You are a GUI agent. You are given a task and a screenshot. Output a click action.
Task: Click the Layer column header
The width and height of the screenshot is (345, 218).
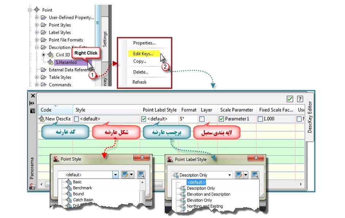208,110
